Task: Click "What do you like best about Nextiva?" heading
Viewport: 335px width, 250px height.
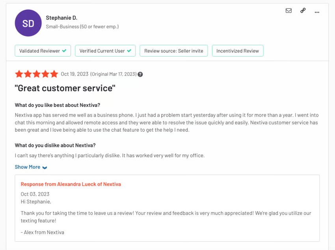Action: pos(58,105)
